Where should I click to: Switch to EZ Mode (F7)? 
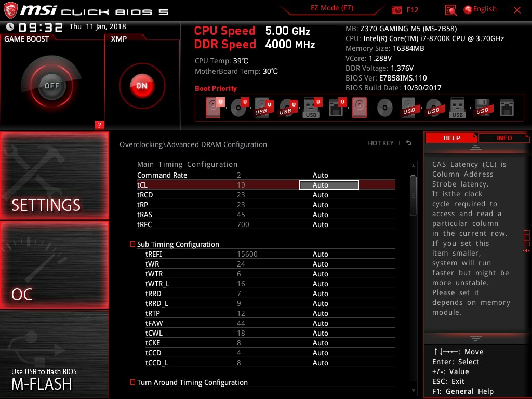pyautogui.click(x=332, y=8)
